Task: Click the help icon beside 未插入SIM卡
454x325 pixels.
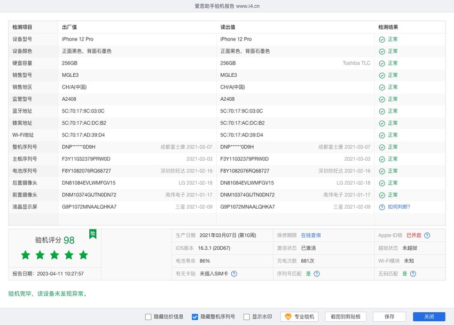Action: (x=234, y=273)
